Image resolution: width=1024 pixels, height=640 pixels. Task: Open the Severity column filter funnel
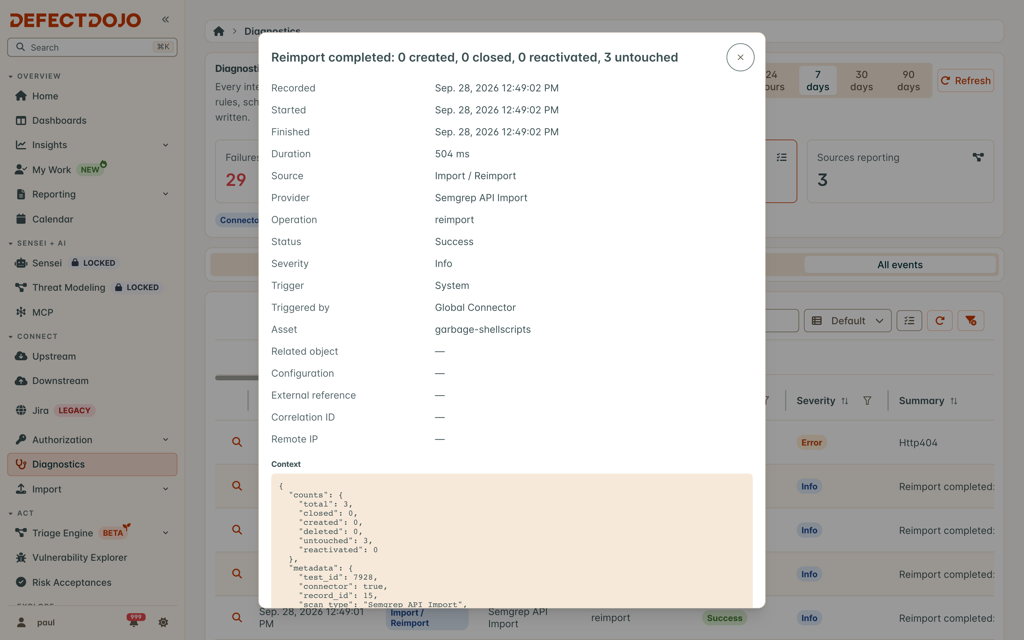(867, 400)
